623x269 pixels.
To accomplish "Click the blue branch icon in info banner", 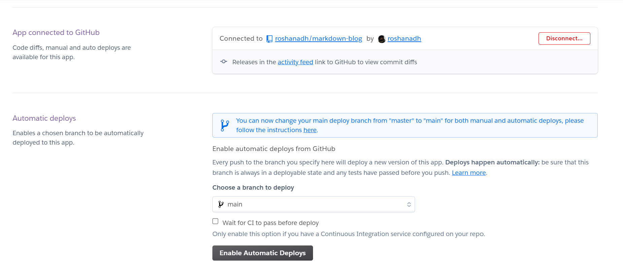I will 224,125.
